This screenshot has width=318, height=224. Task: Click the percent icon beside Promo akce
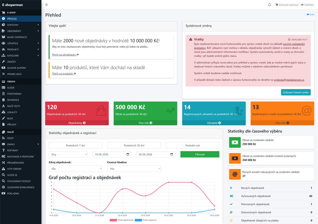pyautogui.click(x=3, y=74)
